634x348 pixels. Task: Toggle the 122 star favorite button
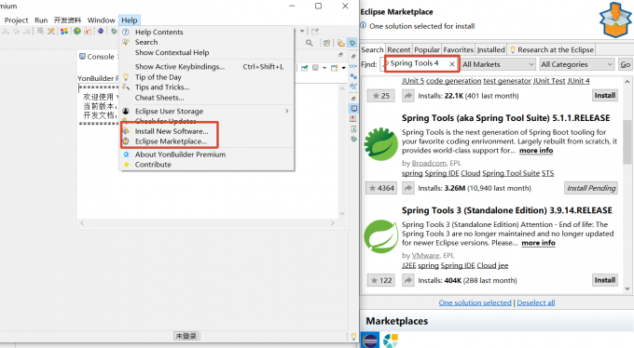(x=381, y=280)
